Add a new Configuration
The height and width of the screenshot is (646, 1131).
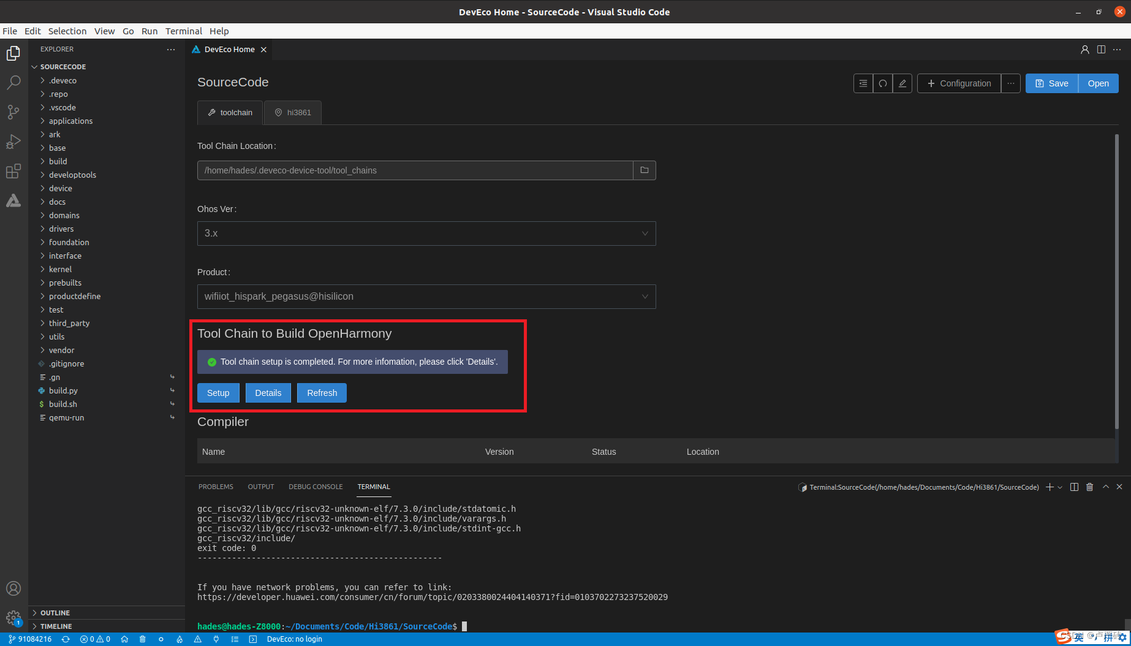[959, 83]
